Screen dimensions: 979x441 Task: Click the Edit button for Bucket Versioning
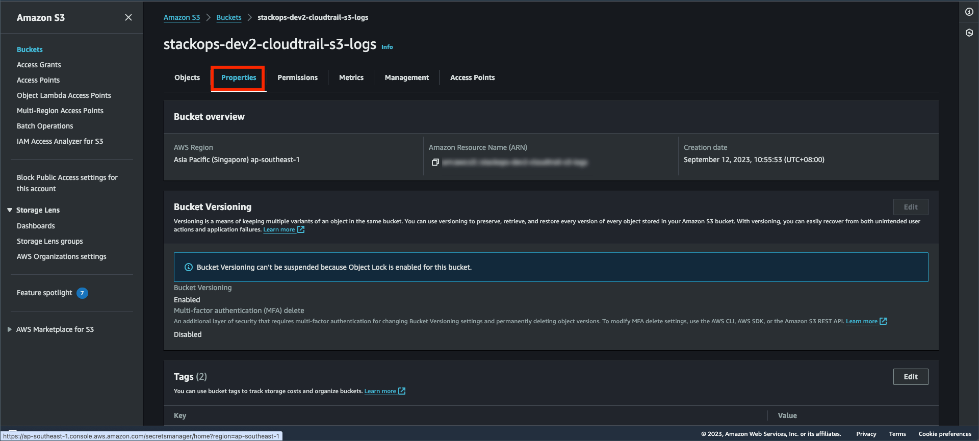click(x=911, y=207)
